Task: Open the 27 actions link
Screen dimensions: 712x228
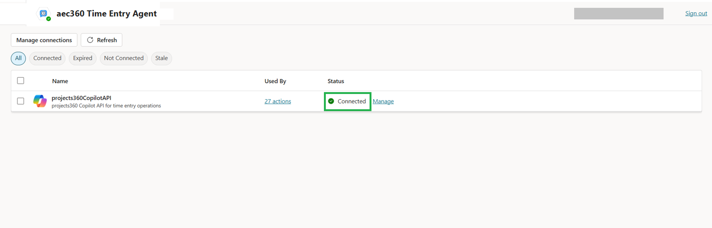Action: click(x=277, y=101)
